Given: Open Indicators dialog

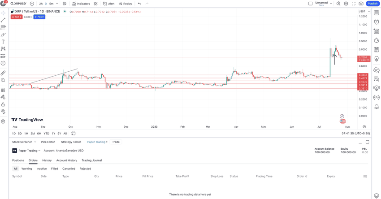Looking at the screenshot, I should pyautogui.click(x=81, y=4).
